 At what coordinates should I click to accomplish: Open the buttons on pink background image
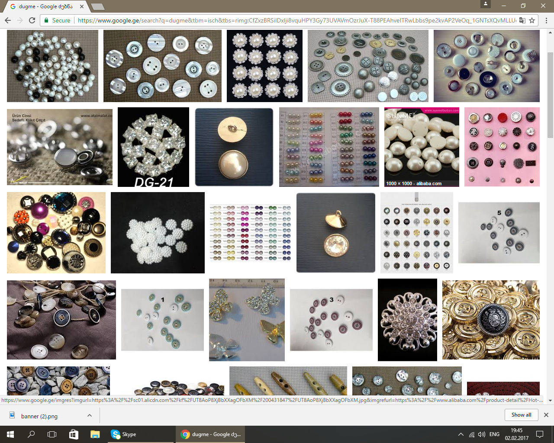502,147
